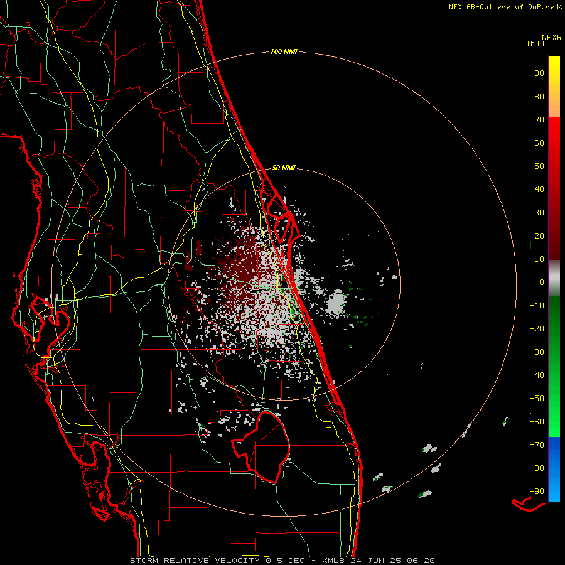565x565 pixels.
Task: Click the 50 value on velocity scale
Action: [x=539, y=166]
